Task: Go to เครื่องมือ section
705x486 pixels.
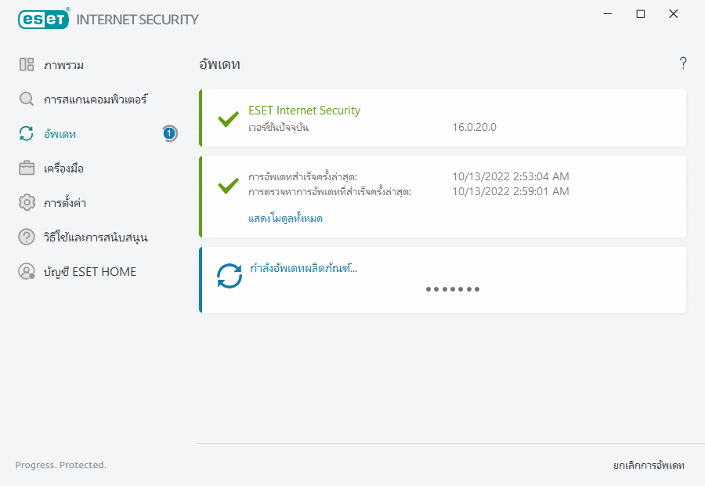Action: pos(63,169)
